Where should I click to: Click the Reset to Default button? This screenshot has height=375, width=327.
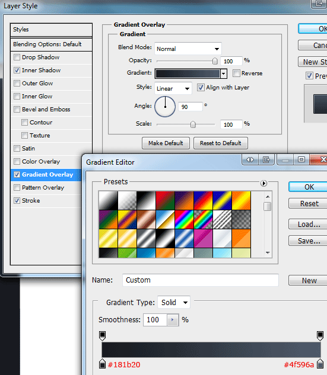click(x=221, y=143)
